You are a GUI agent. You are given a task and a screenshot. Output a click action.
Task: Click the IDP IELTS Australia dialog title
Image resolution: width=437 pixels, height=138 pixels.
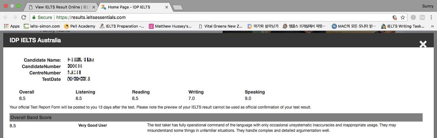(35, 40)
